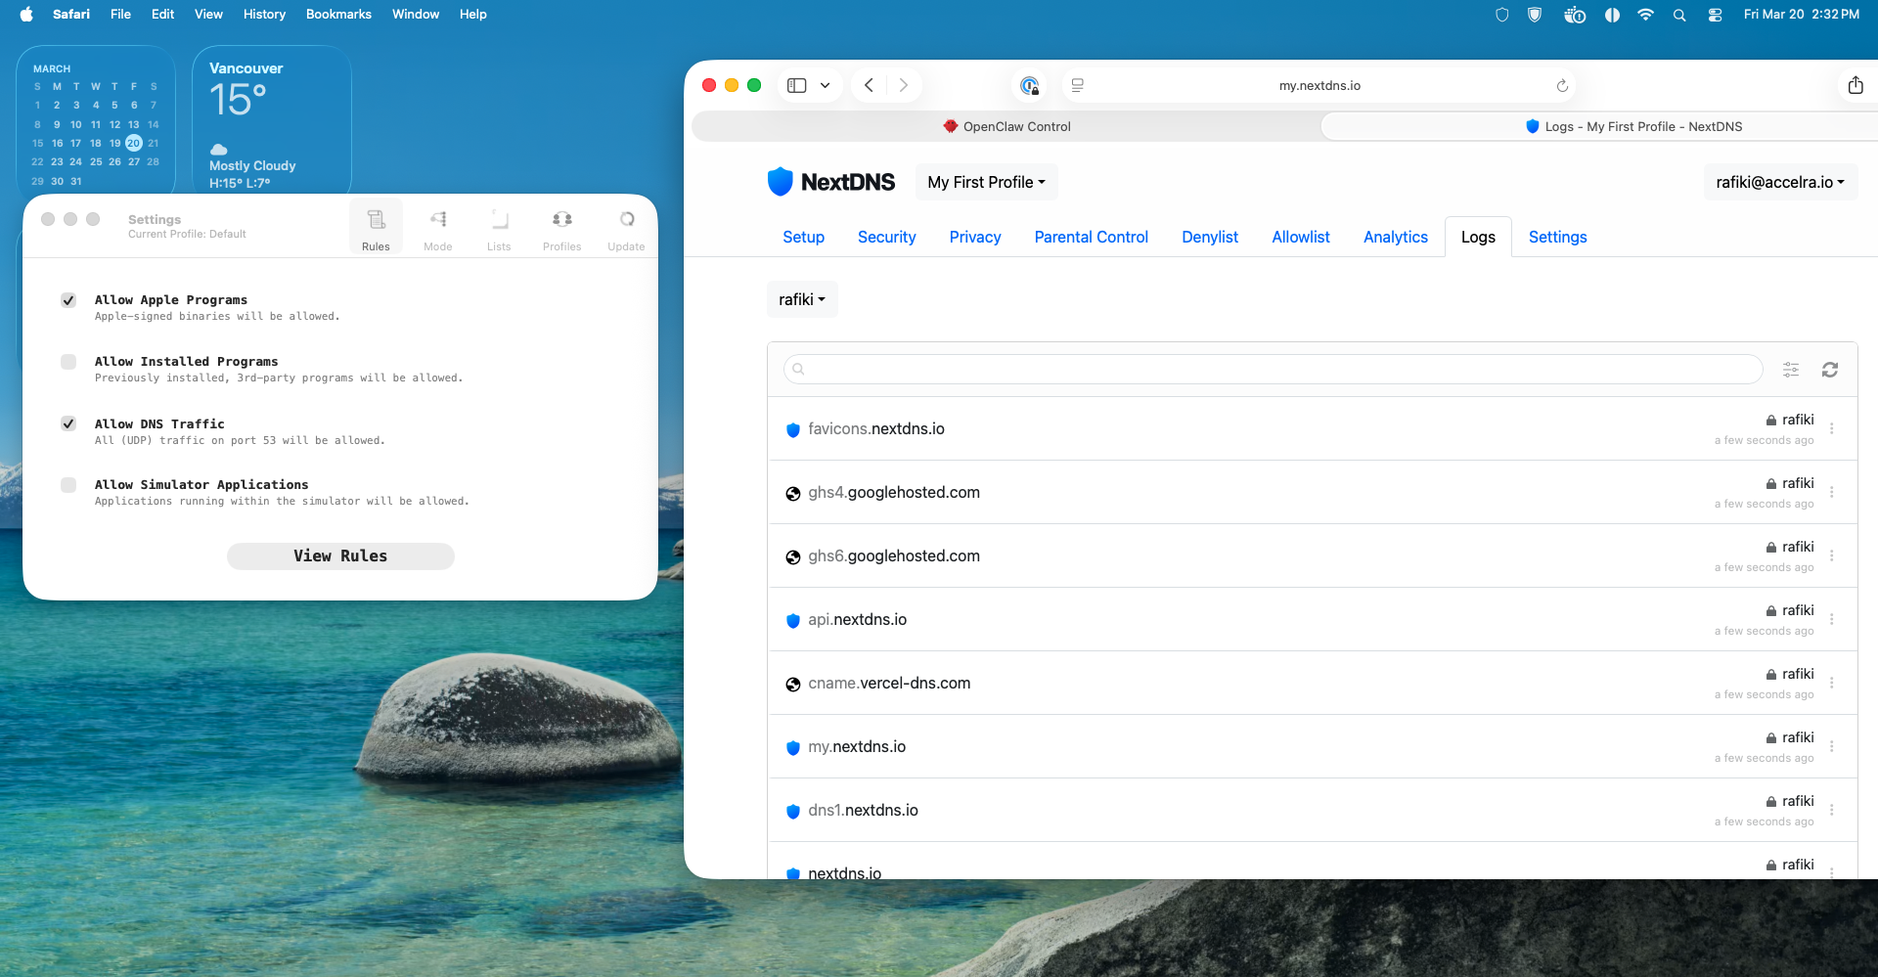Expand the My First Profile dropdown
The height and width of the screenshot is (977, 1878).
click(986, 182)
